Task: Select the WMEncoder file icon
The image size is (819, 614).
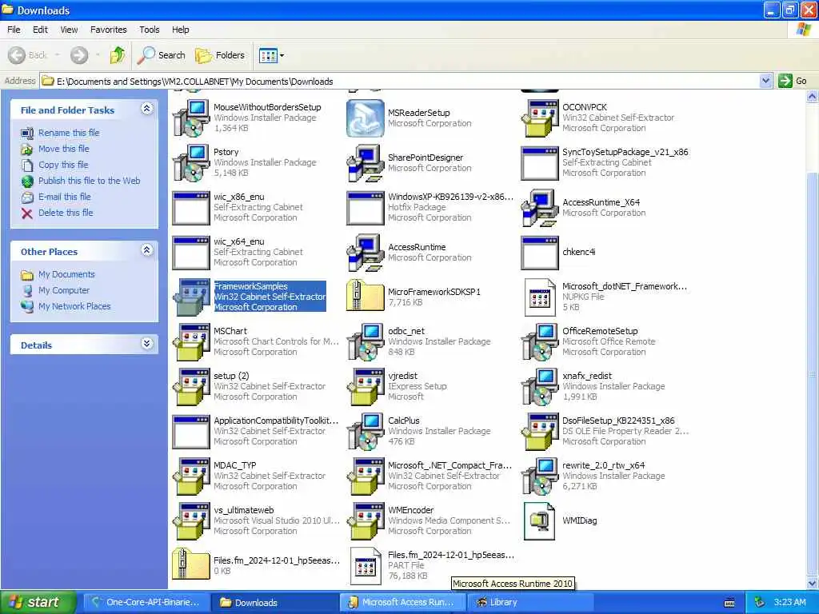Action: [365, 521]
